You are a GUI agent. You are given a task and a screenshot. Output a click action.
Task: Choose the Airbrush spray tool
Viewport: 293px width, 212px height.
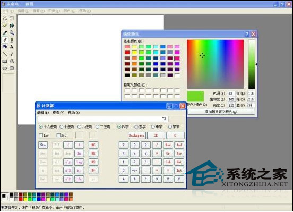(5, 47)
